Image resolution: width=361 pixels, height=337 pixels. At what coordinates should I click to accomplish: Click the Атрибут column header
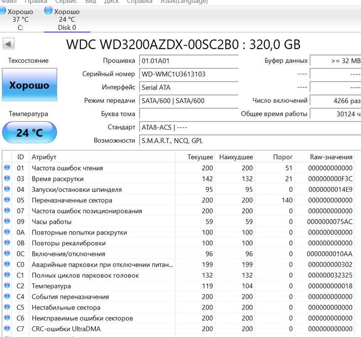point(102,157)
